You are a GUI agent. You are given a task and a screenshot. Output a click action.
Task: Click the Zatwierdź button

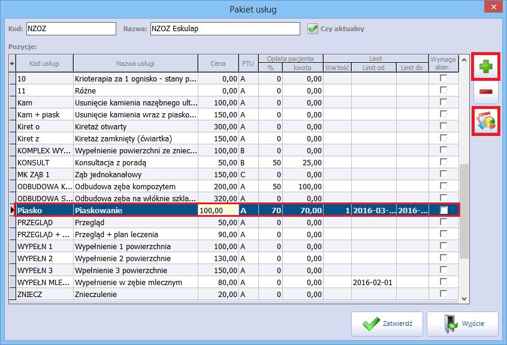pyautogui.click(x=387, y=323)
